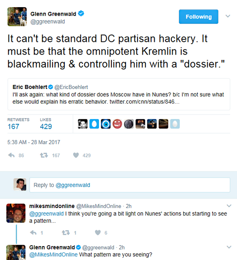Click Eric Boehlert's verified badge icon
This screenshot has width=237, height=260.
[50, 87]
